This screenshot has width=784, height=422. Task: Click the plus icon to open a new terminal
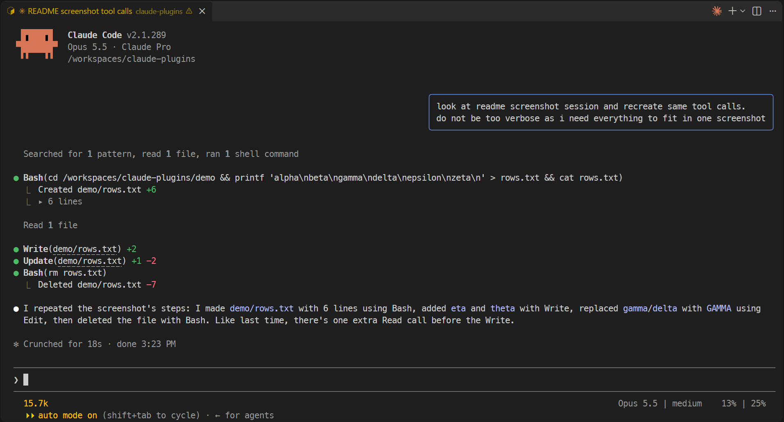732,11
